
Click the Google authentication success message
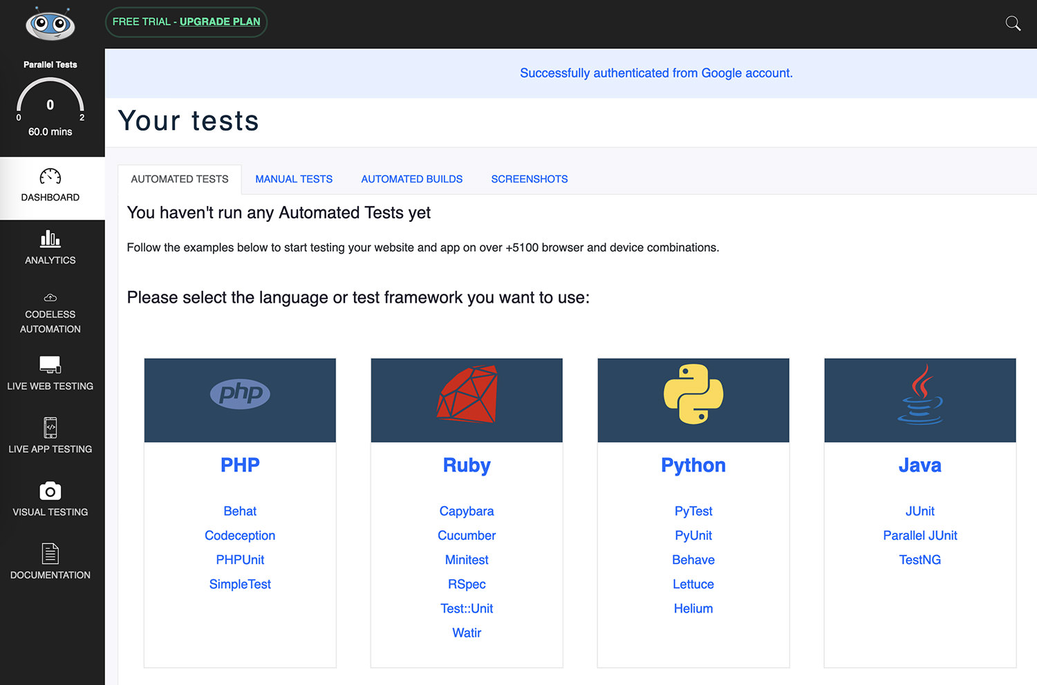click(656, 73)
